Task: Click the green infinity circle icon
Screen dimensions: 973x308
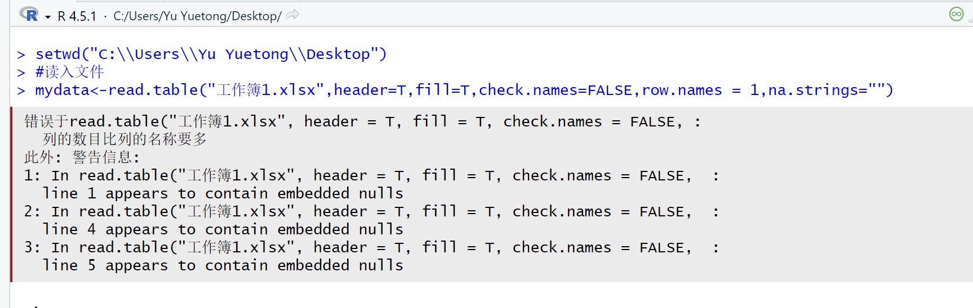Action: click(x=956, y=14)
